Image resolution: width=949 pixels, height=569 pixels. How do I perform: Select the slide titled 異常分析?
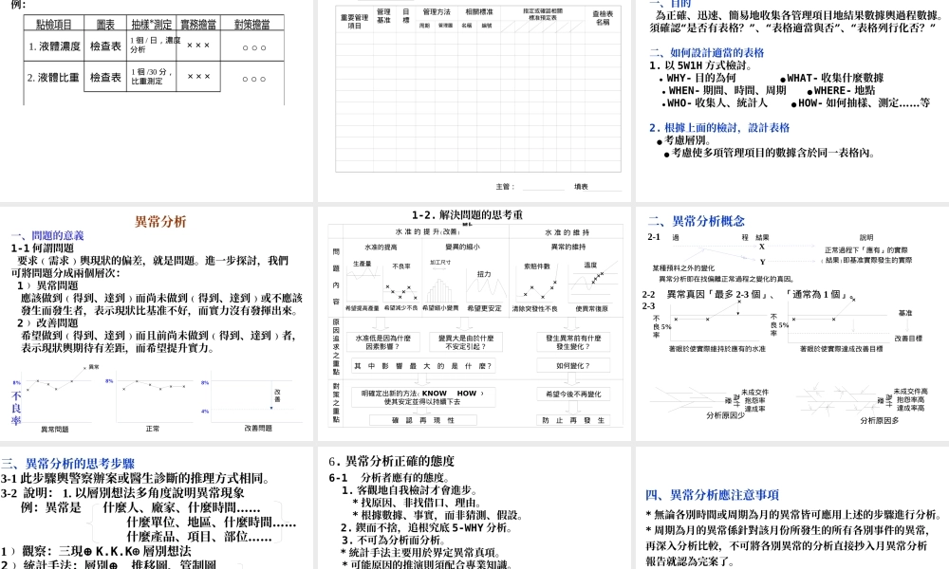[157, 323]
